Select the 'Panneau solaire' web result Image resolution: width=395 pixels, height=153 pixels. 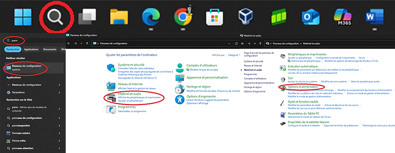[x=20, y=133]
